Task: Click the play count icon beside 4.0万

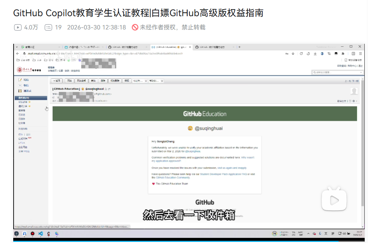Action: click(18, 28)
